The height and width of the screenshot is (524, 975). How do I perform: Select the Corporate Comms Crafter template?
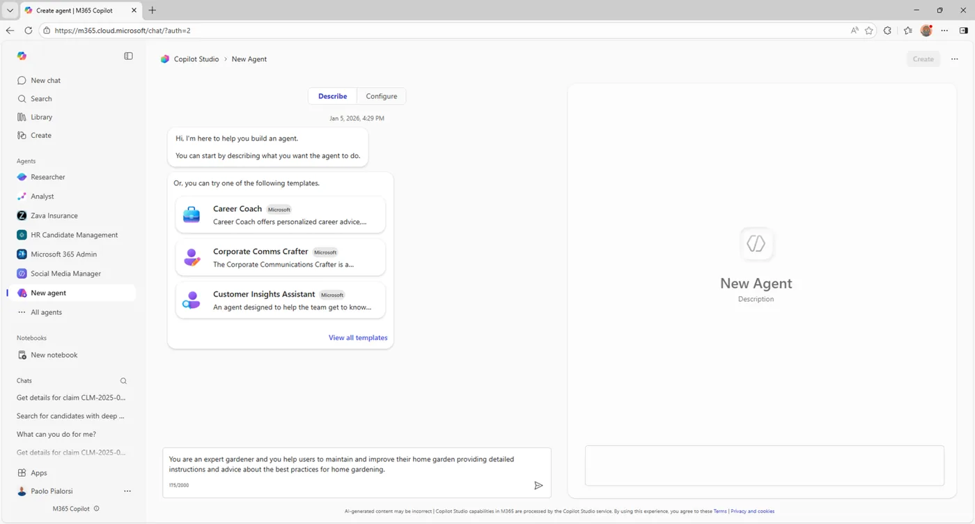coord(280,257)
